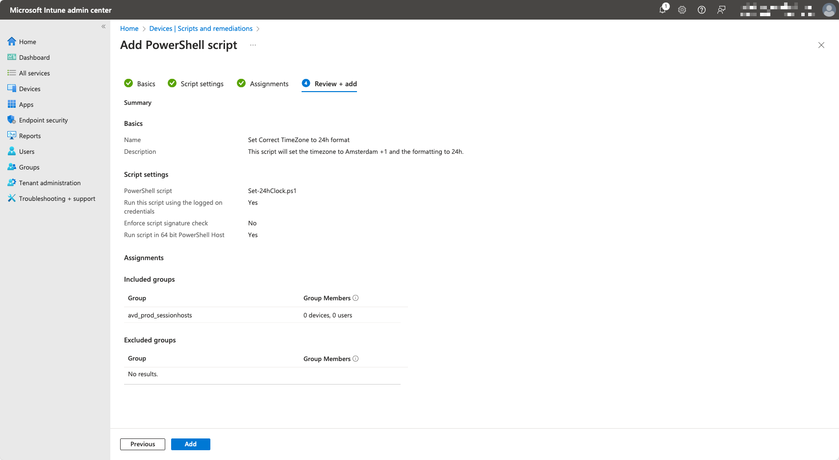Open the Endpoint security section
The width and height of the screenshot is (839, 460).
(x=44, y=120)
